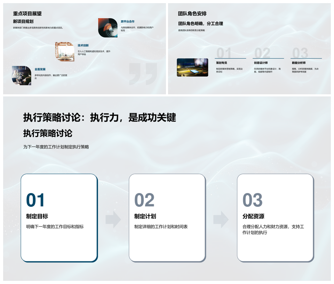Select the 创意设计师 role heading
The height and width of the screenshot is (284, 334).
click(261, 63)
